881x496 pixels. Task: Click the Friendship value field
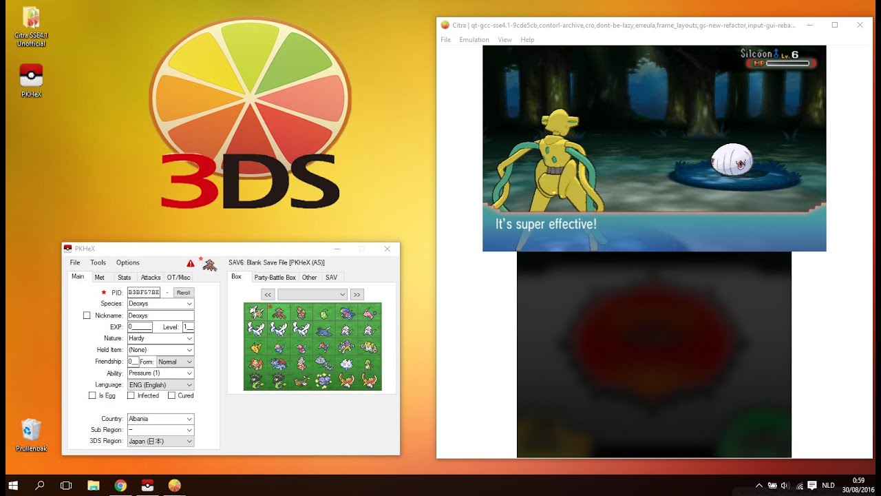pos(134,362)
